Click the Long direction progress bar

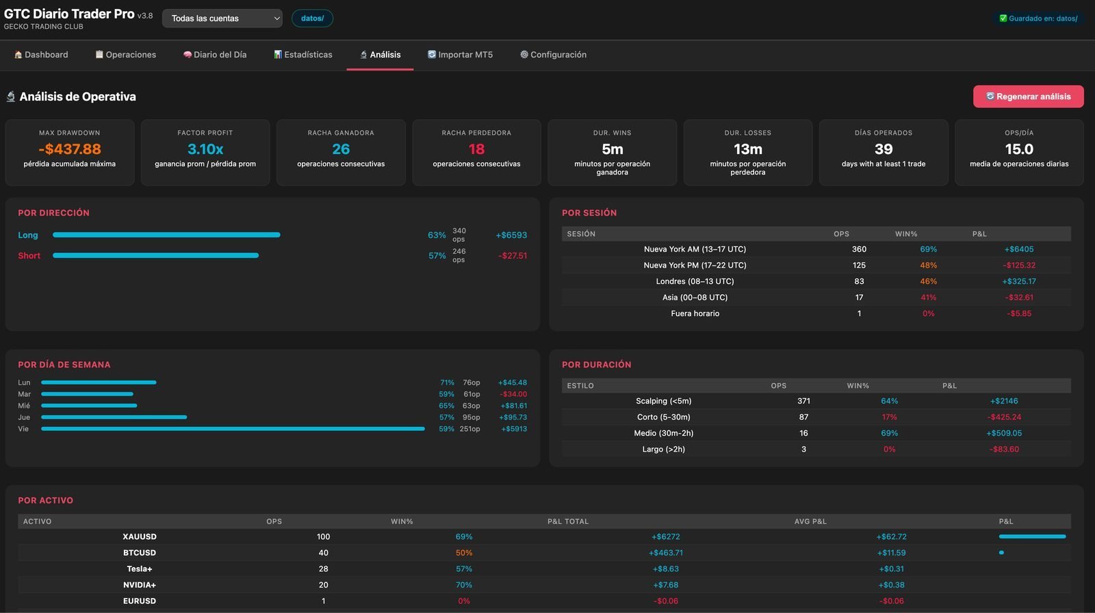click(166, 235)
